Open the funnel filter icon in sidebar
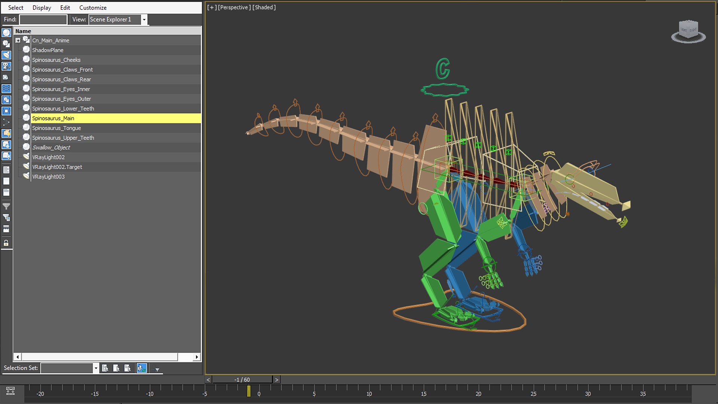The width and height of the screenshot is (718, 404). click(x=6, y=206)
